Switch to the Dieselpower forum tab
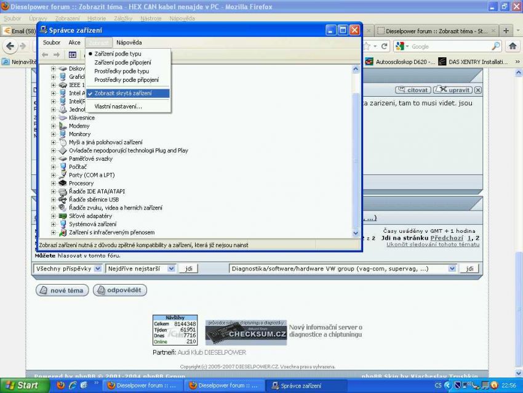This screenshot has height=393, width=523. (436, 31)
